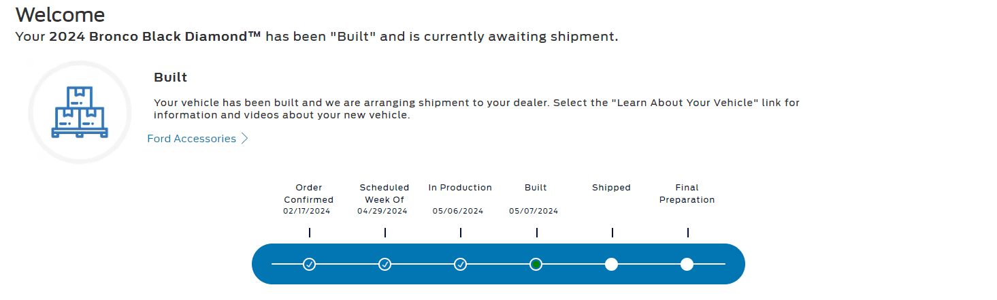997x300 pixels.
Task: Click the 05/07/2024 built date
Action: [534, 212]
